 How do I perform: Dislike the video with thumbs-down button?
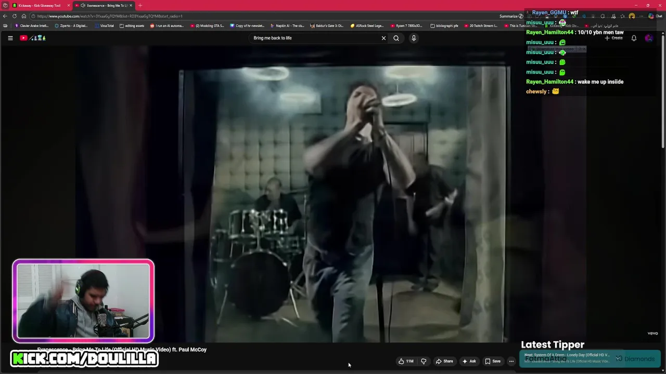point(424,361)
